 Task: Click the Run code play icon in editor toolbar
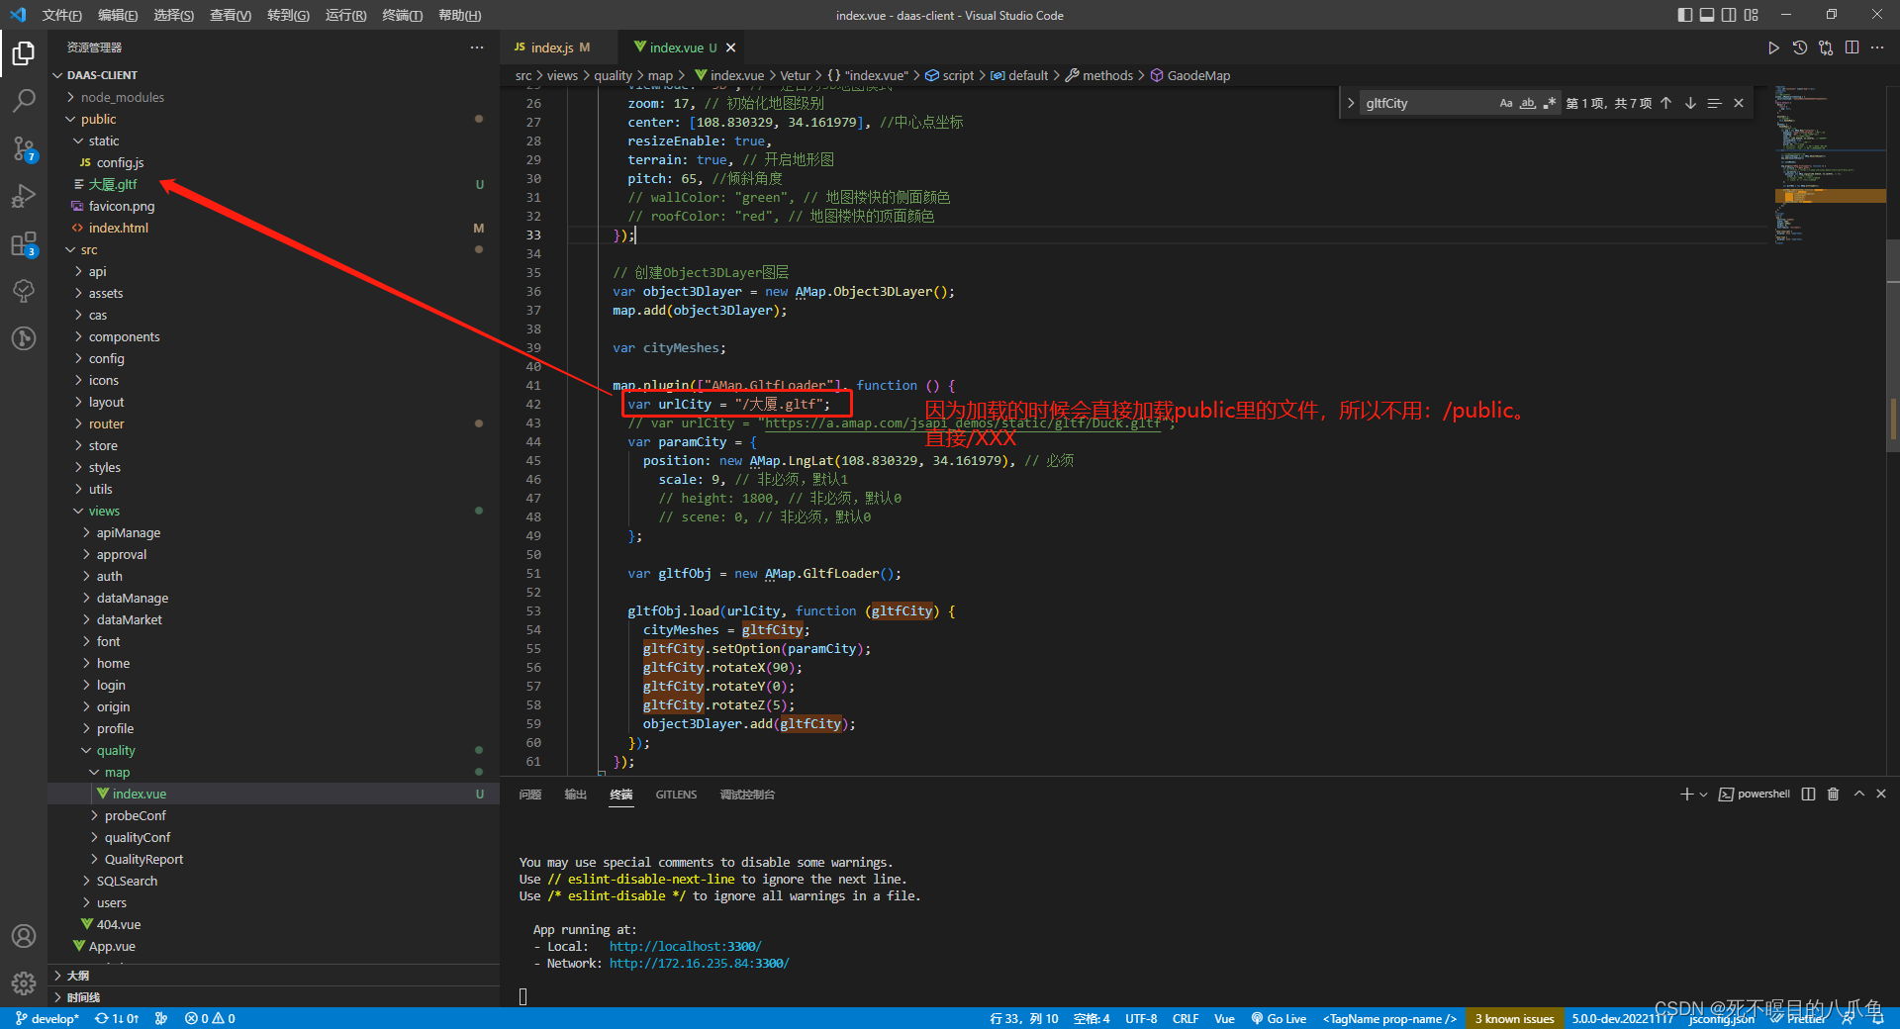pos(1773,47)
